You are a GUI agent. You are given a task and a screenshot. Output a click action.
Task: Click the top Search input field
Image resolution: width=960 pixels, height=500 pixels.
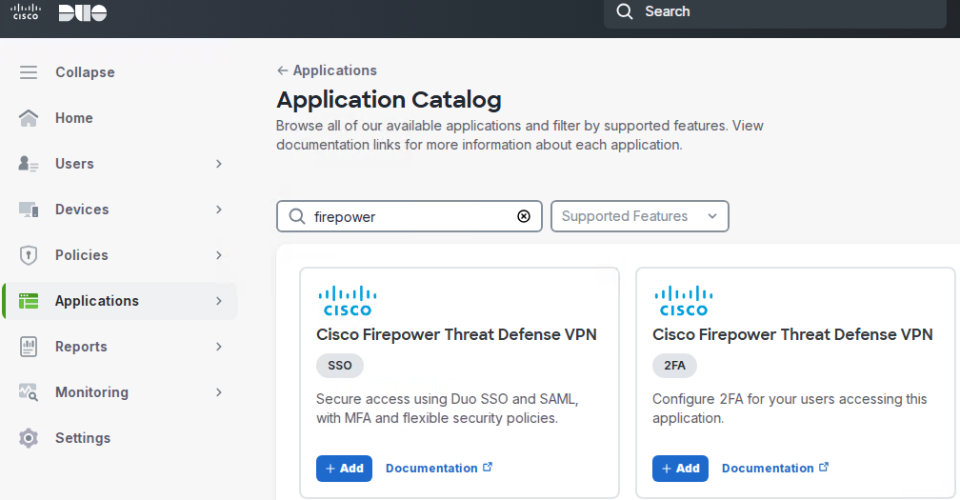point(775,12)
